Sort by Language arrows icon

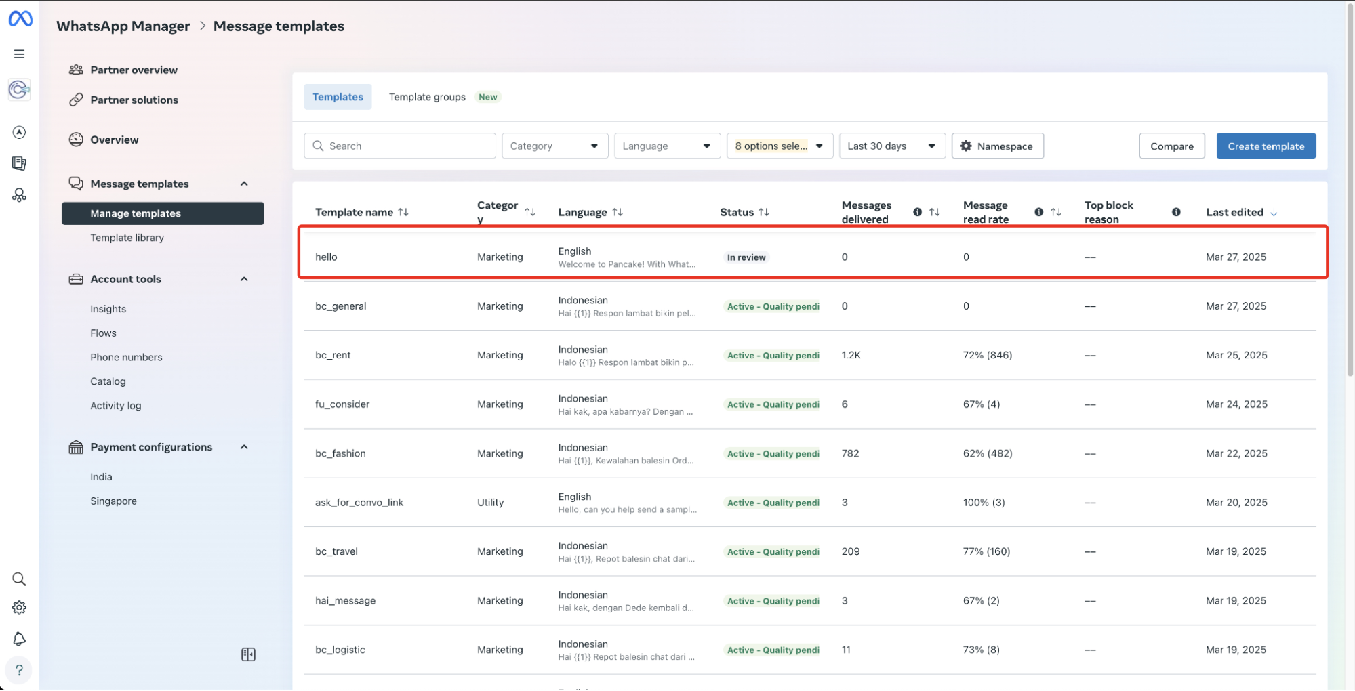click(618, 212)
